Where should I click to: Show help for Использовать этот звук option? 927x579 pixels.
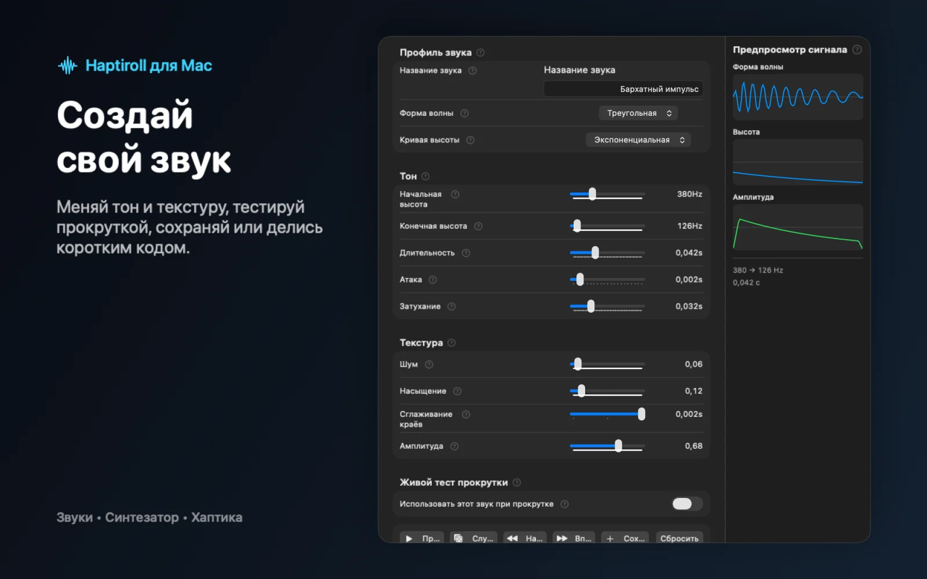(564, 504)
